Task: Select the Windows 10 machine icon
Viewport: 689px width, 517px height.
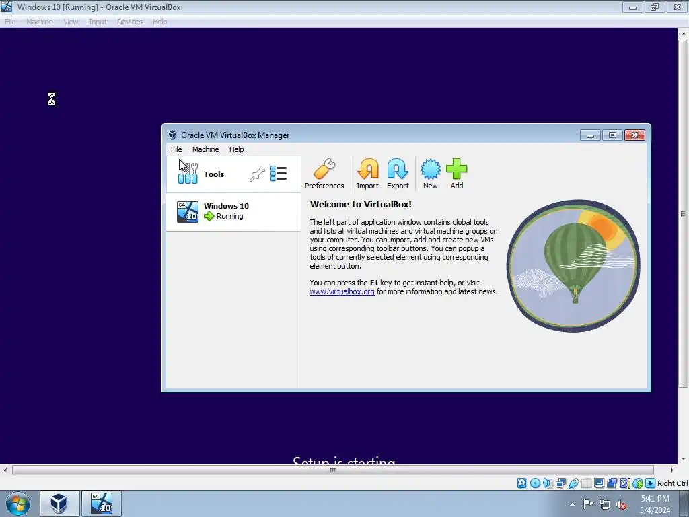Action: pyautogui.click(x=188, y=212)
